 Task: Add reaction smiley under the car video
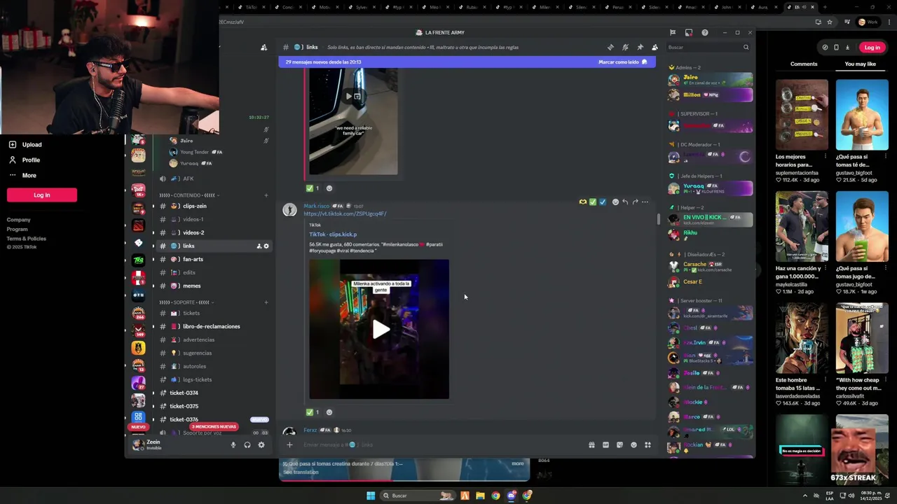click(x=329, y=188)
